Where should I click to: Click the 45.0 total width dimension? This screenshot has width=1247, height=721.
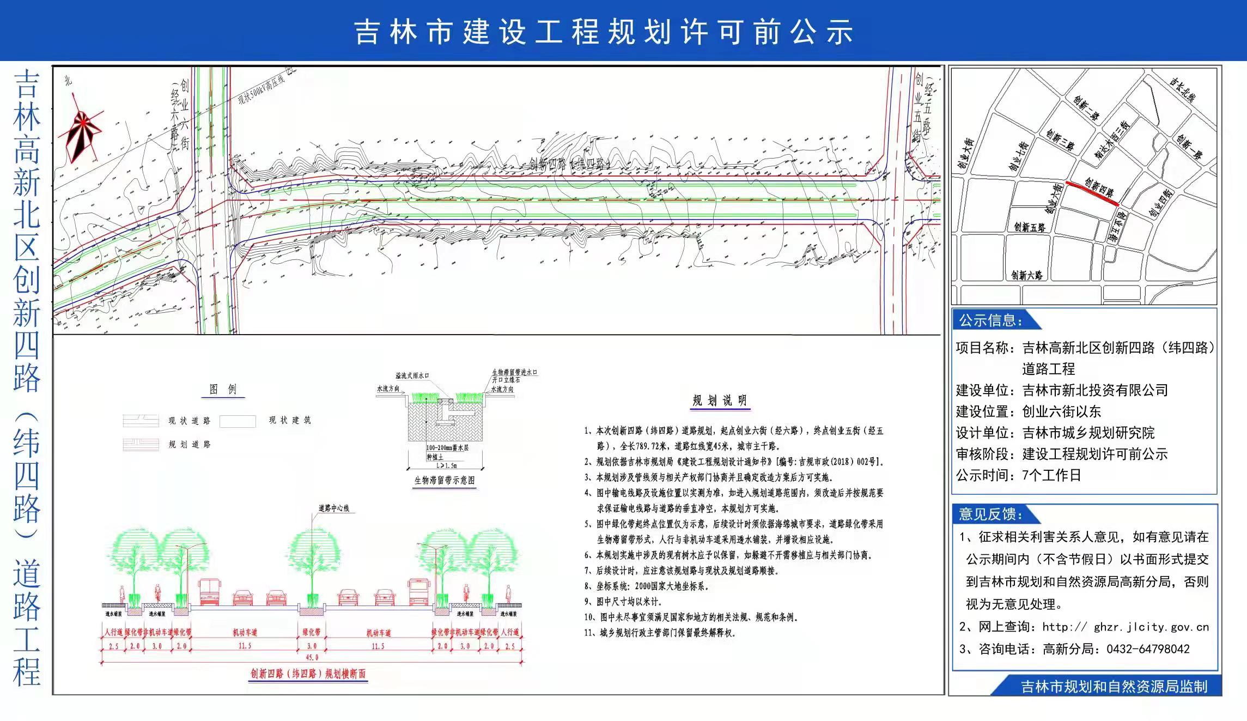click(312, 658)
